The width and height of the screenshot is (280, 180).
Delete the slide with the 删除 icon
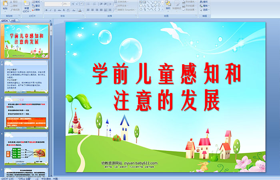click(33, 10)
